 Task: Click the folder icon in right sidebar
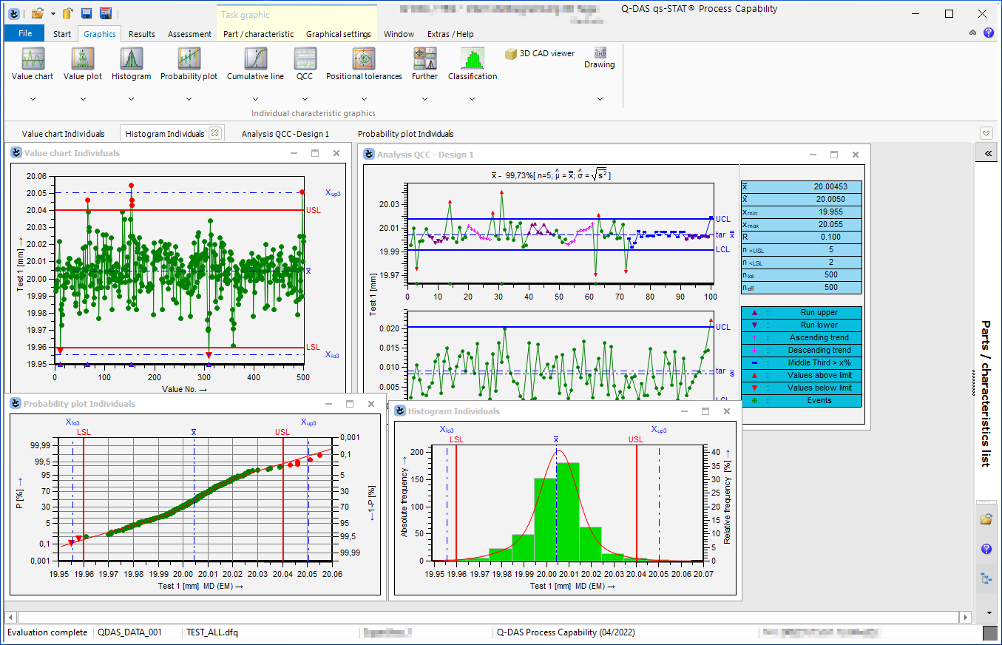986,519
